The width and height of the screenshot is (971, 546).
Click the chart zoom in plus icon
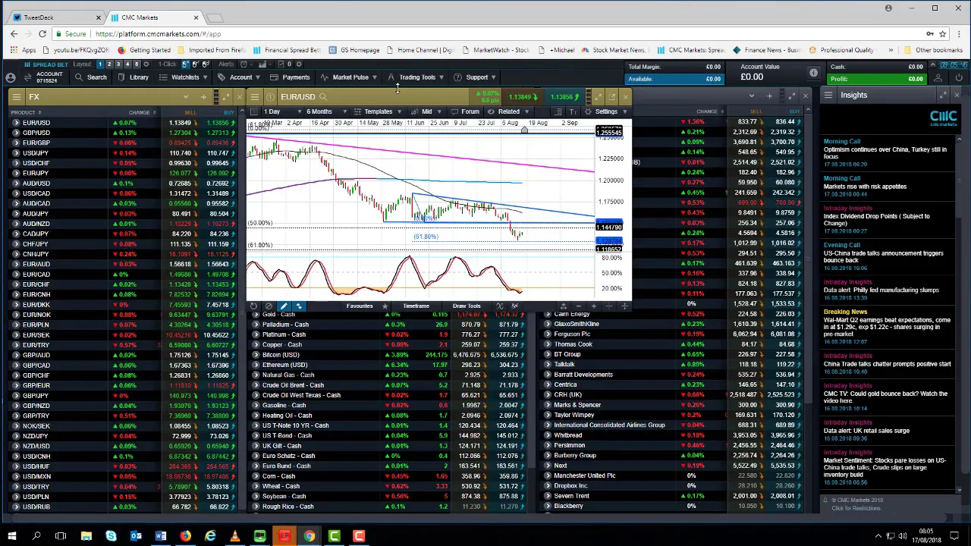pyautogui.click(x=594, y=306)
